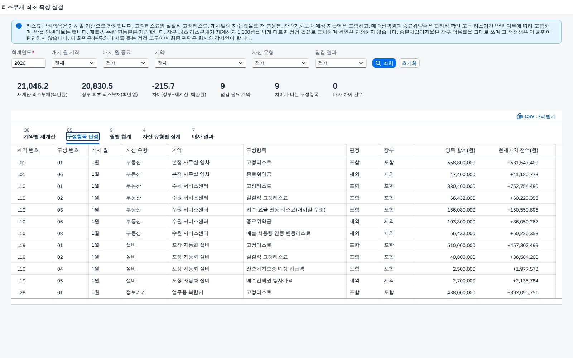Switch to the 자산 유형별 집계 tab
Viewport: 573px width, 358px height.
click(162, 136)
